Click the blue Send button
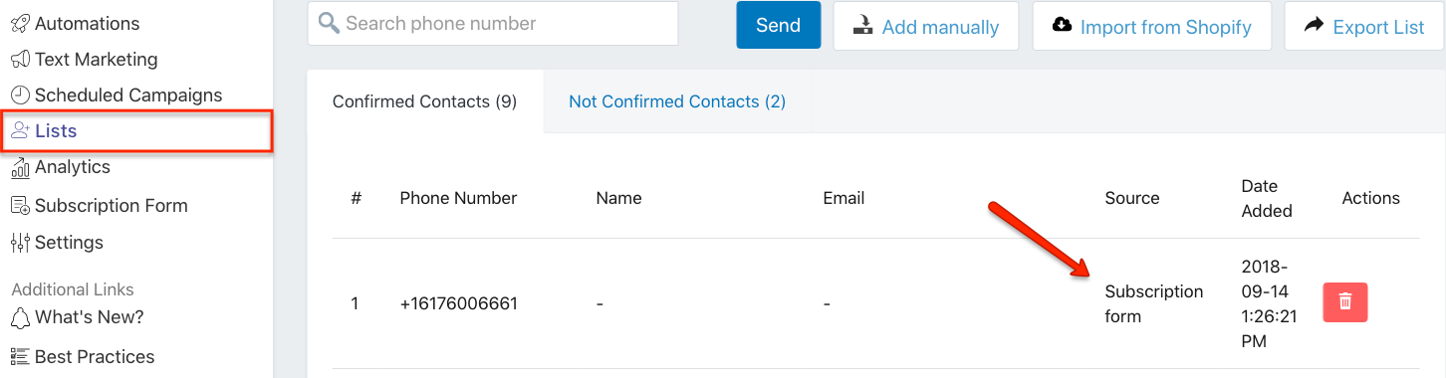The width and height of the screenshot is (1446, 378). pyautogui.click(x=779, y=26)
